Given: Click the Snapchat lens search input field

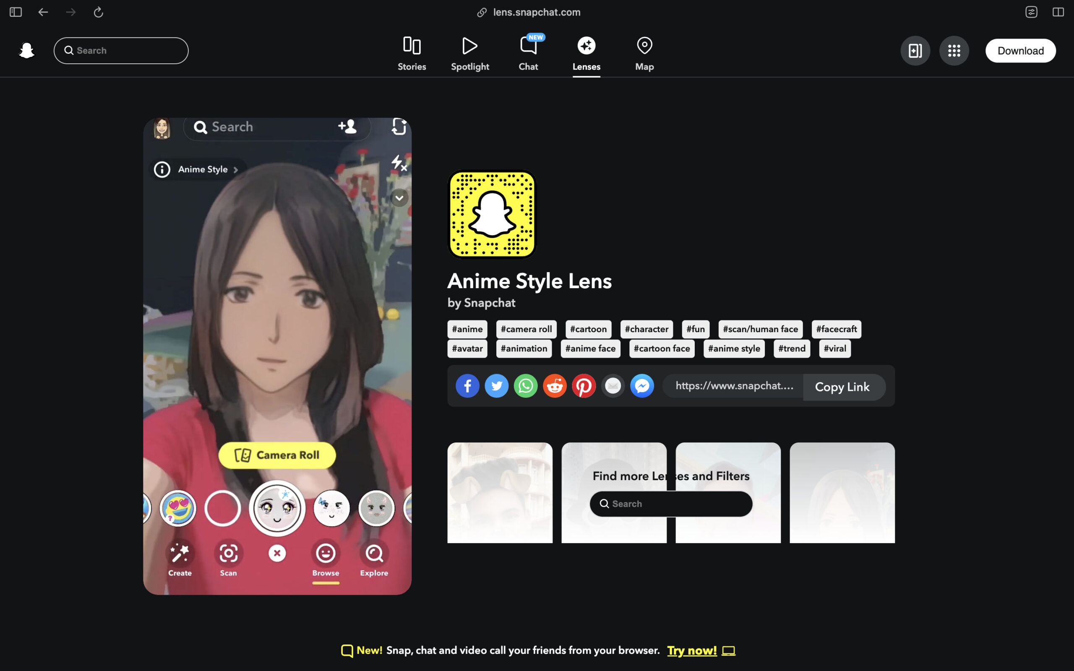Looking at the screenshot, I should 671,503.
